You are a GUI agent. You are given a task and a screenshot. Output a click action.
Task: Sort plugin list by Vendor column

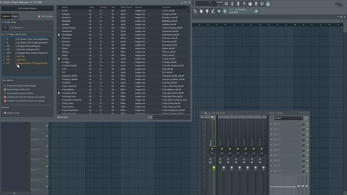click(x=138, y=7)
